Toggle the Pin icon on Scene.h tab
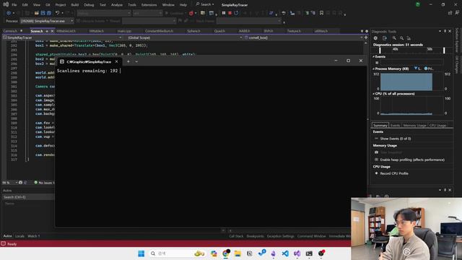 pyautogui.click(x=47, y=31)
